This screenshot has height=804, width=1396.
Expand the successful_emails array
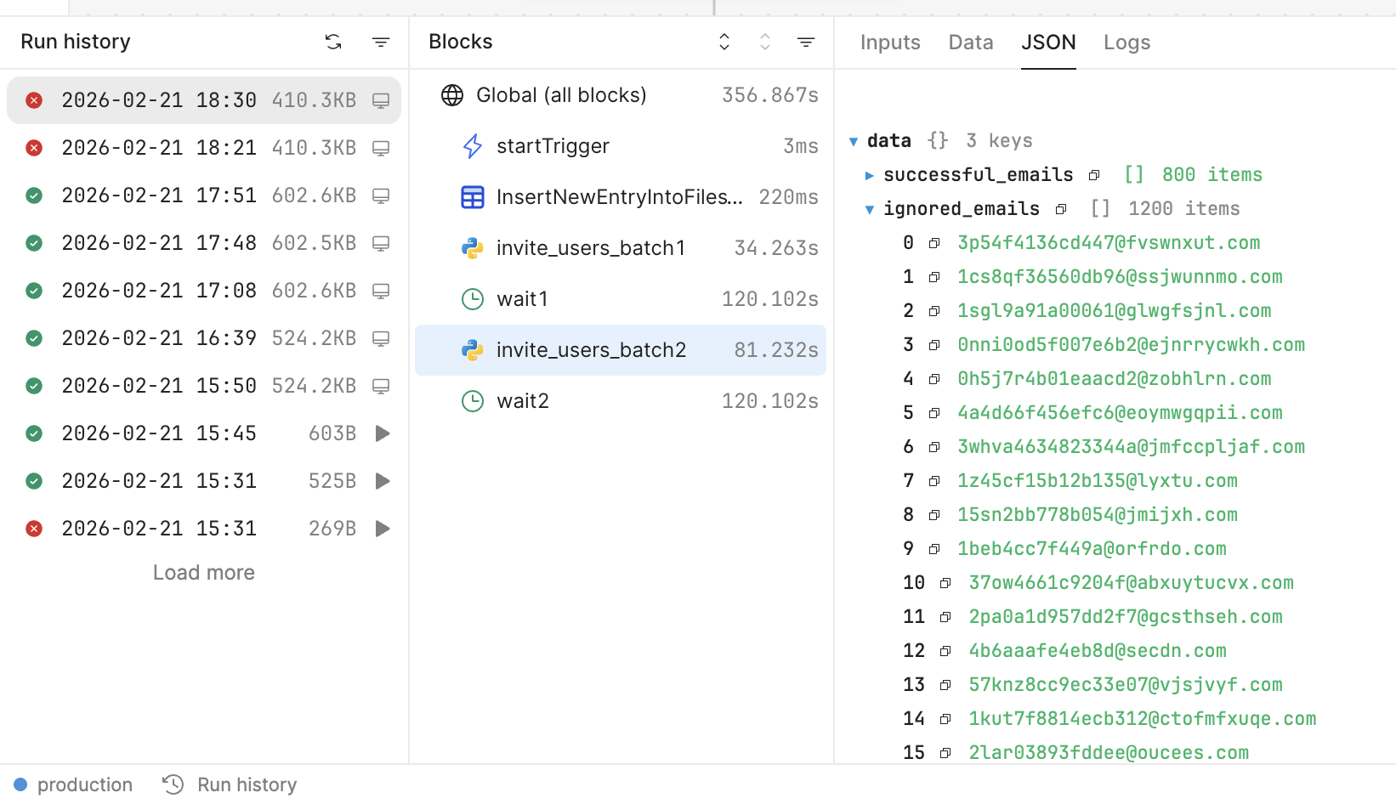coord(869,175)
